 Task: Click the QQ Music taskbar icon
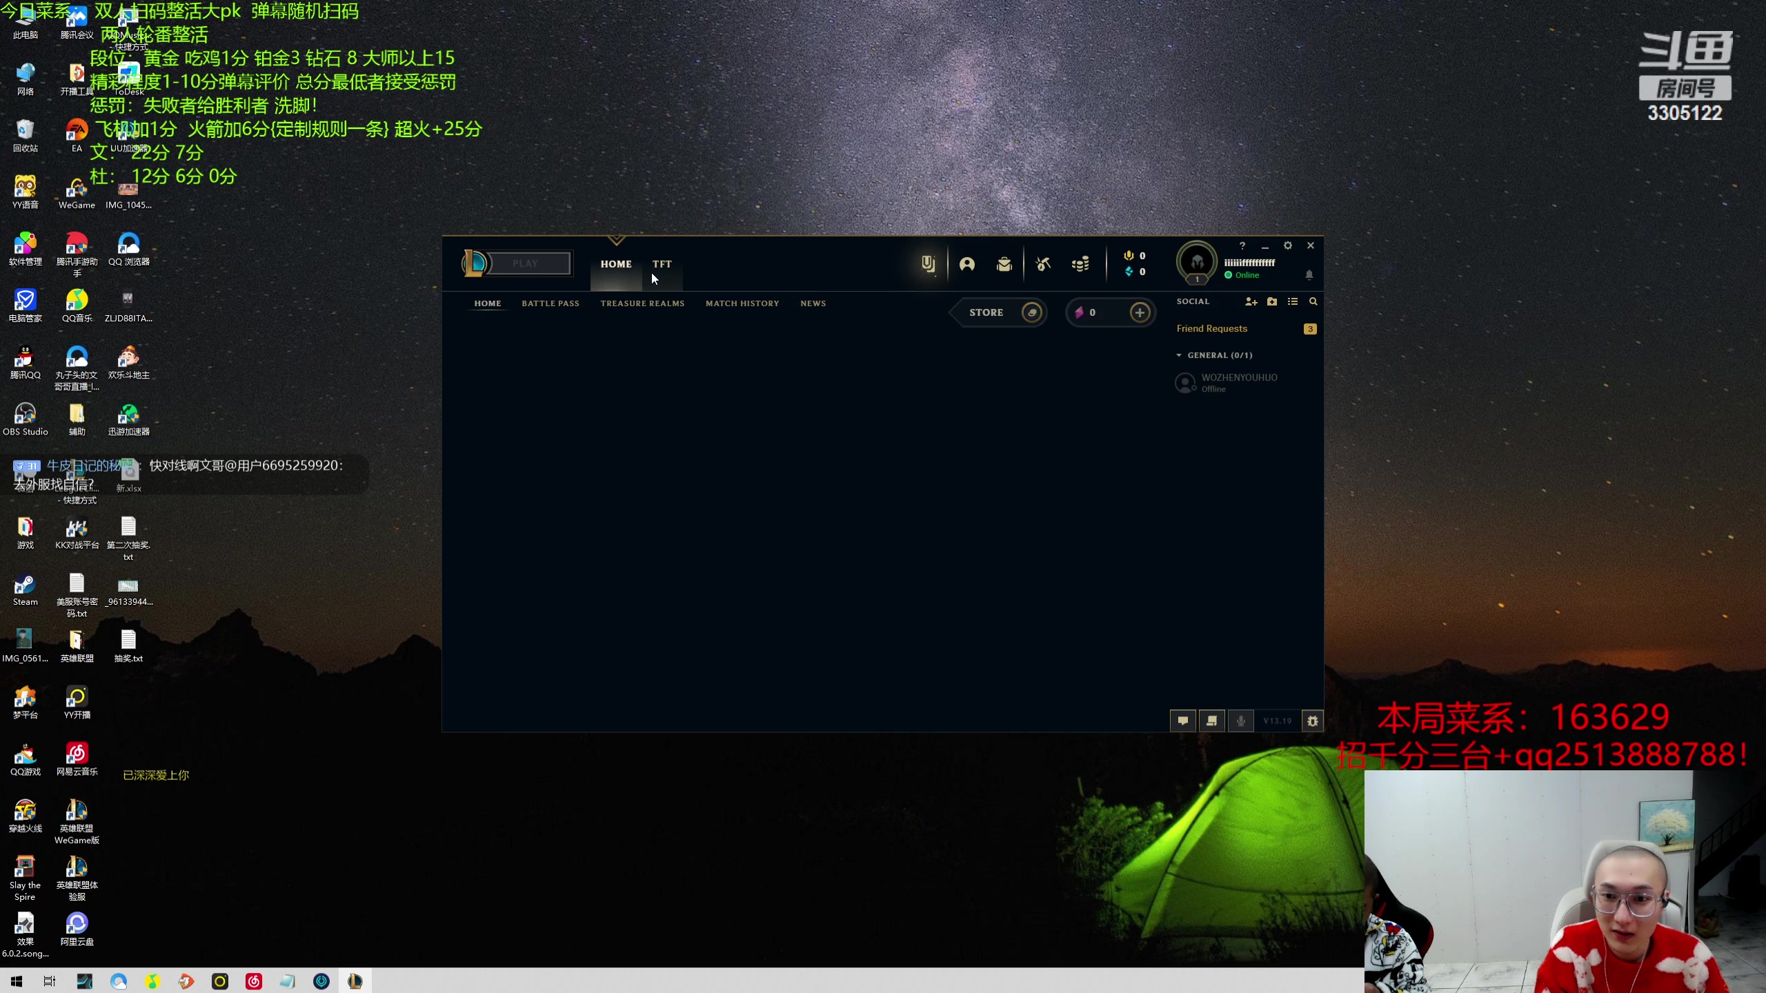[x=152, y=981]
